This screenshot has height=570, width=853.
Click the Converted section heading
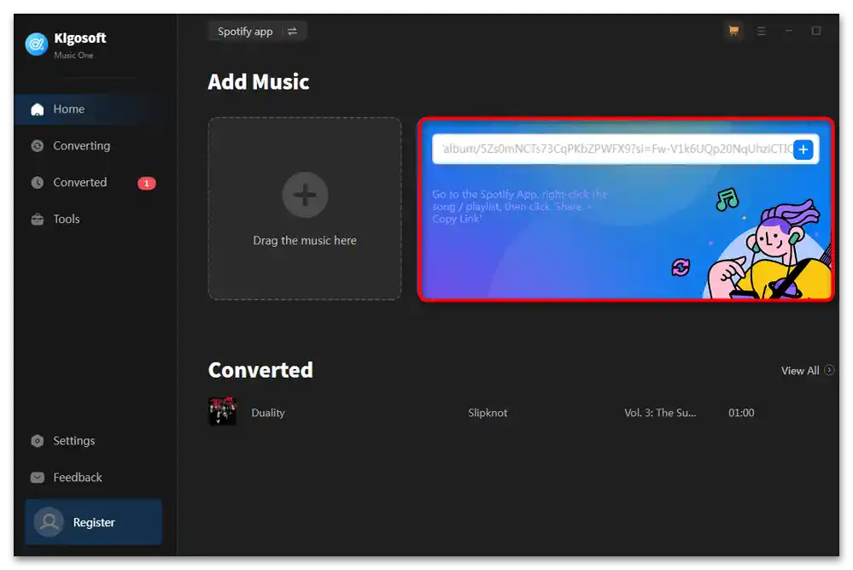[x=260, y=370]
